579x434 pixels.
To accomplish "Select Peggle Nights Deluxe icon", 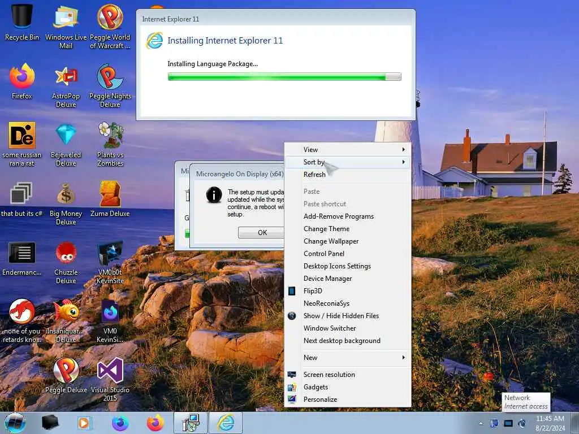I will (x=110, y=86).
